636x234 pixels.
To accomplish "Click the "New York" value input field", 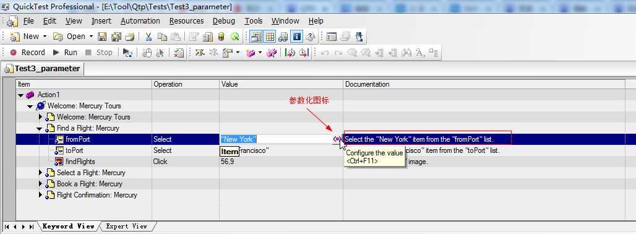I will pyautogui.click(x=276, y=139).
